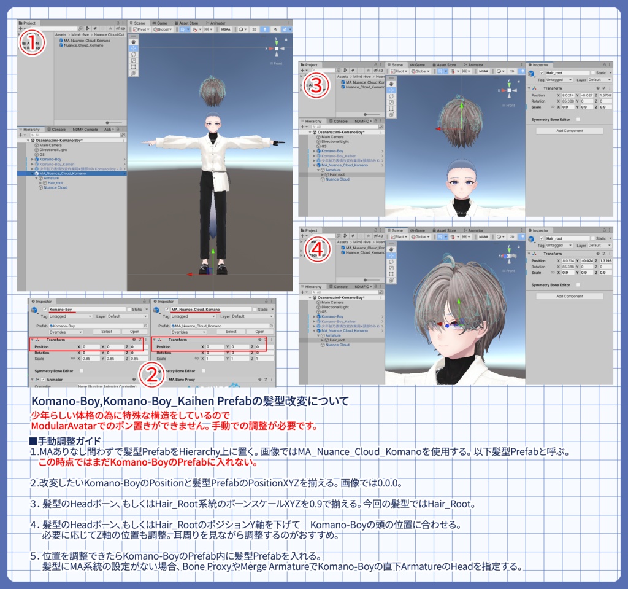The width and height of the screenshot is (628, 589).
Task: Click Open button in MA_Nuance_Cloud_Komano Inspector
Action: (260, 332)
